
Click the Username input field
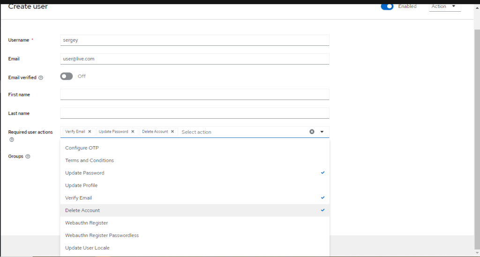click(x=195, y=40)
